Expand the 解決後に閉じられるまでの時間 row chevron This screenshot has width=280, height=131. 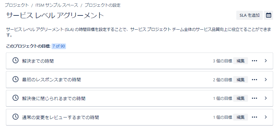coord(266,98)
